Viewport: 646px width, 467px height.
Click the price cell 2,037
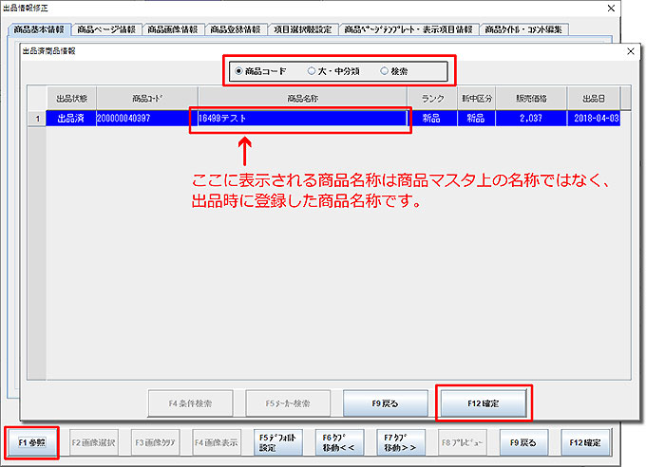coord(531,119)
